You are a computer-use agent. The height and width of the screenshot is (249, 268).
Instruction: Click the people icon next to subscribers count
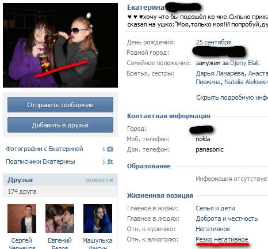pyautogui.click(x=110, y=162)
